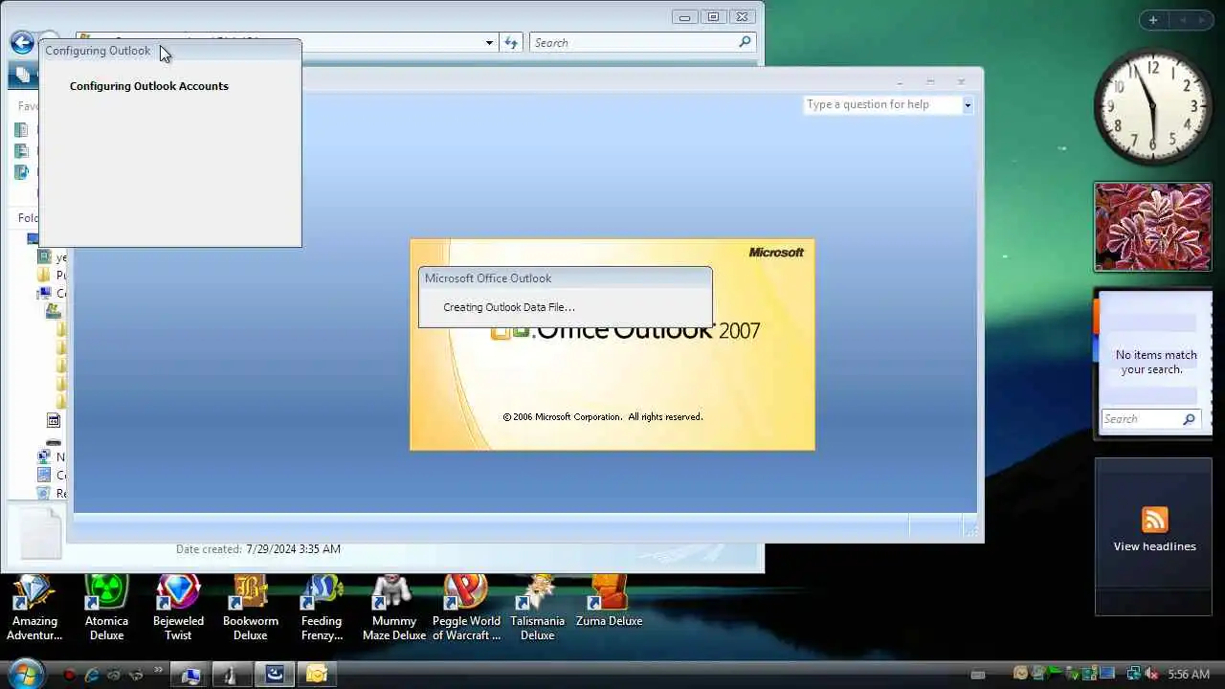Click the Date created text in Explorer

point(258,549)
